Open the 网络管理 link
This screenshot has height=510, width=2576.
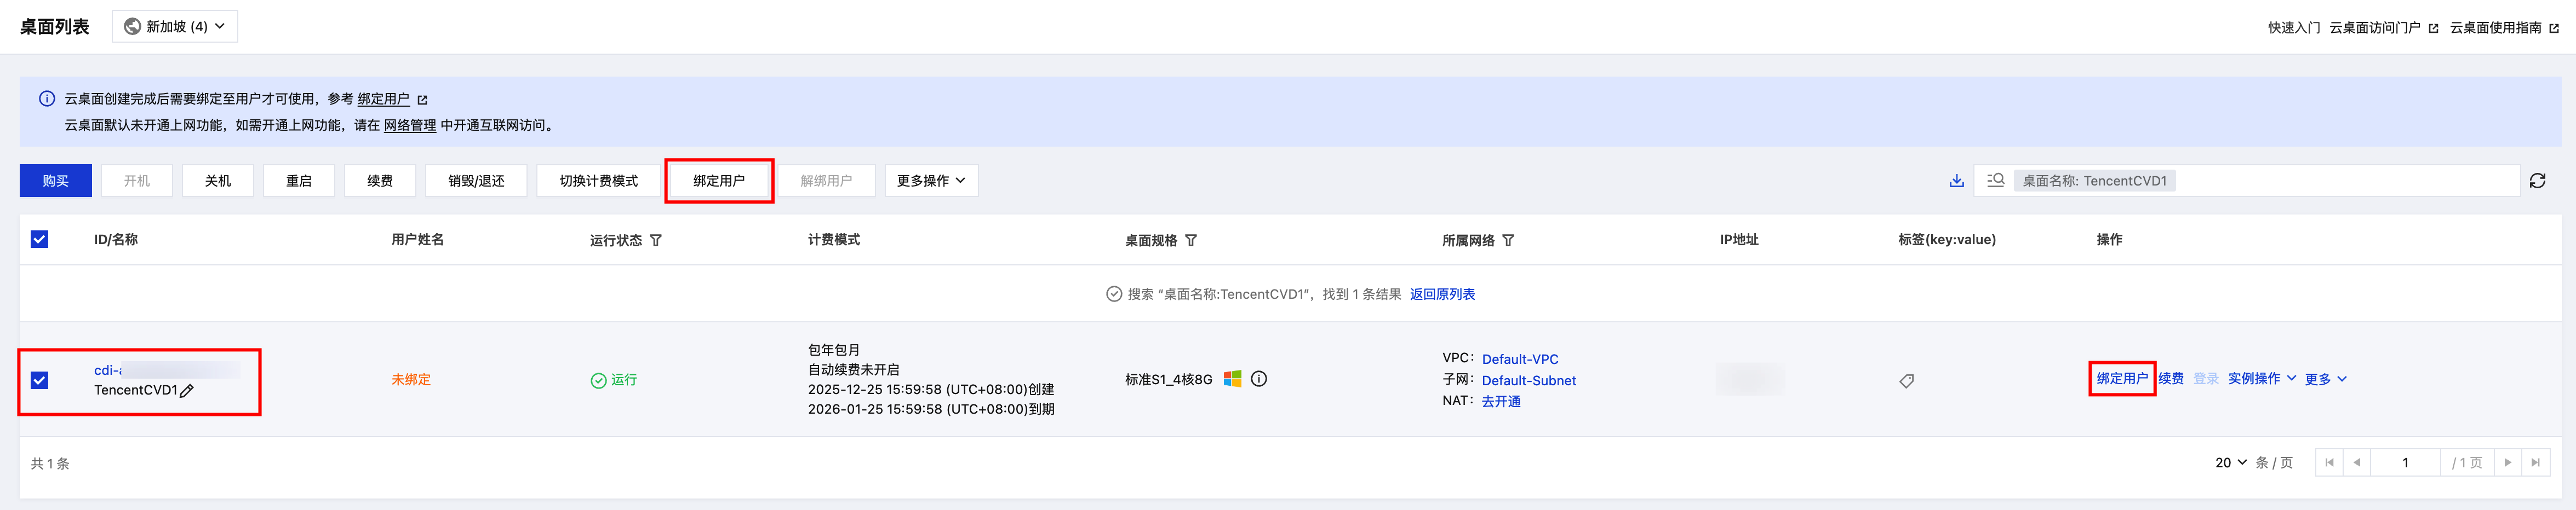point(409,126)
